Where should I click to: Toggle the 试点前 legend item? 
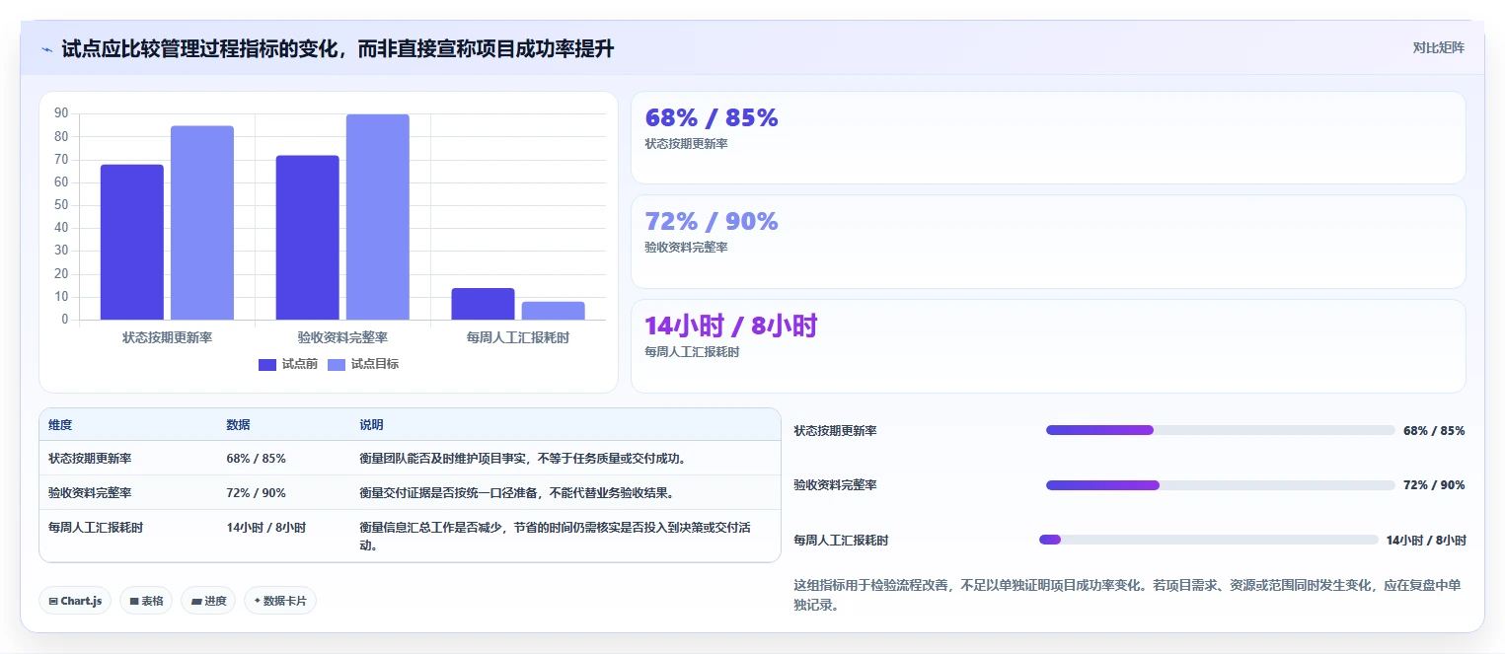tap(288, 364)
